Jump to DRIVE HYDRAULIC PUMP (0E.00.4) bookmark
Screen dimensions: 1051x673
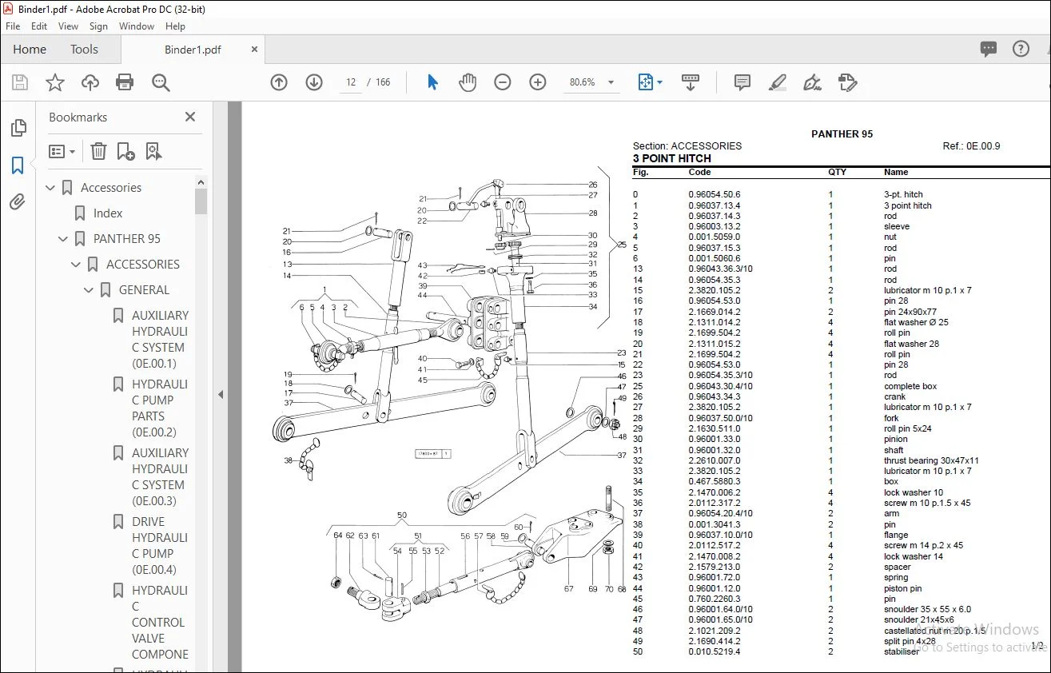(x=161, y=546)
